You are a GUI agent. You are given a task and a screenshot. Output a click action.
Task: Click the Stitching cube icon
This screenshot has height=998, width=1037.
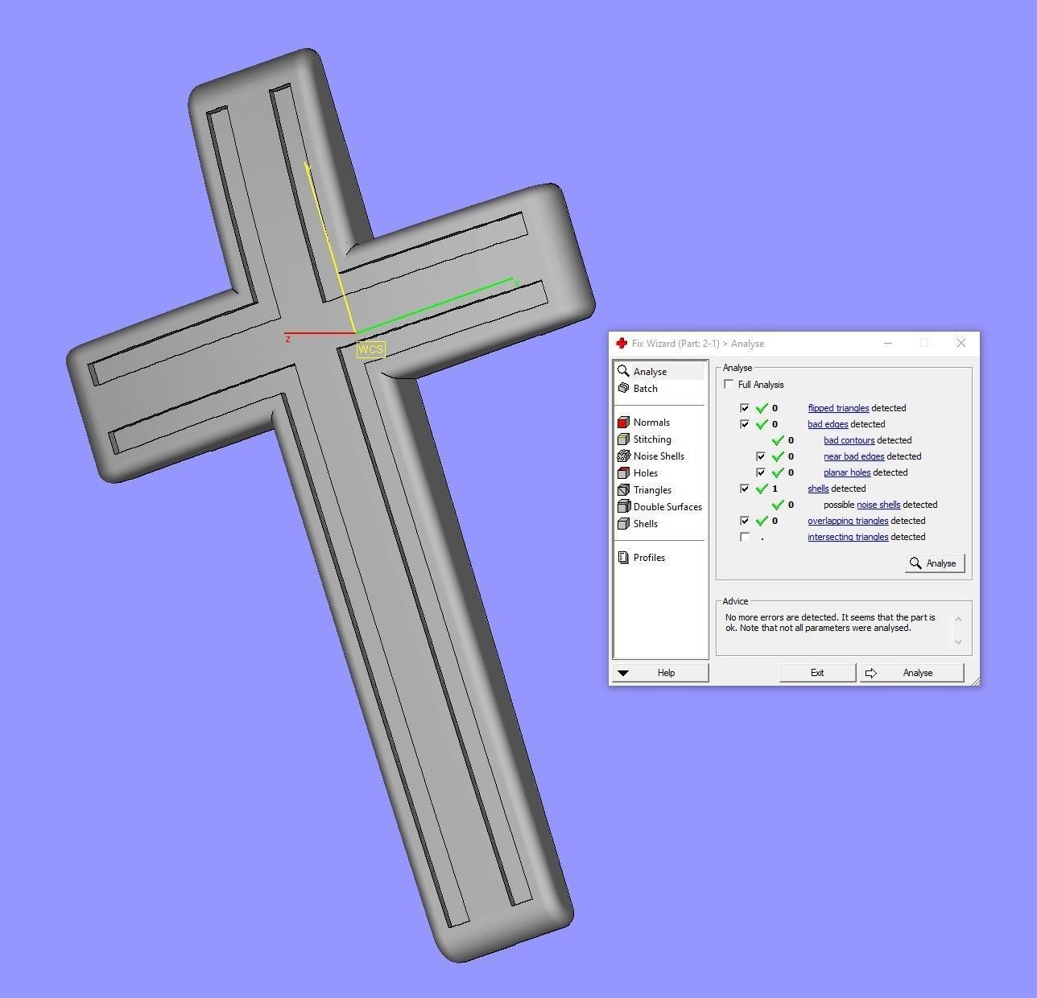click(623, 439)
